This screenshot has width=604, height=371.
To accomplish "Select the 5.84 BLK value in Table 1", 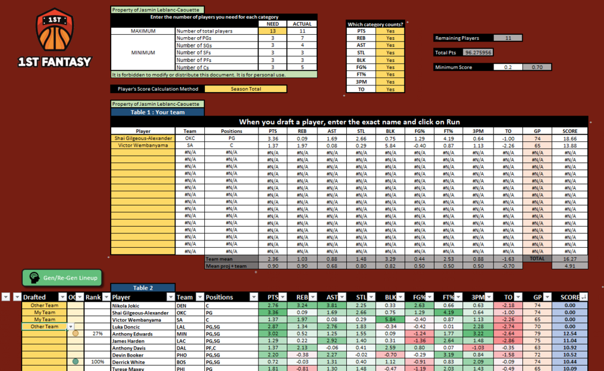I will tap(390, 146).
